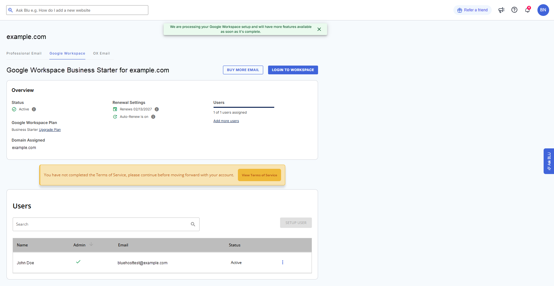Click the info icon beside Auto-Renew is on
Image resolution: width=554 pixels, height=286 pixels.
tap(153, 117)
